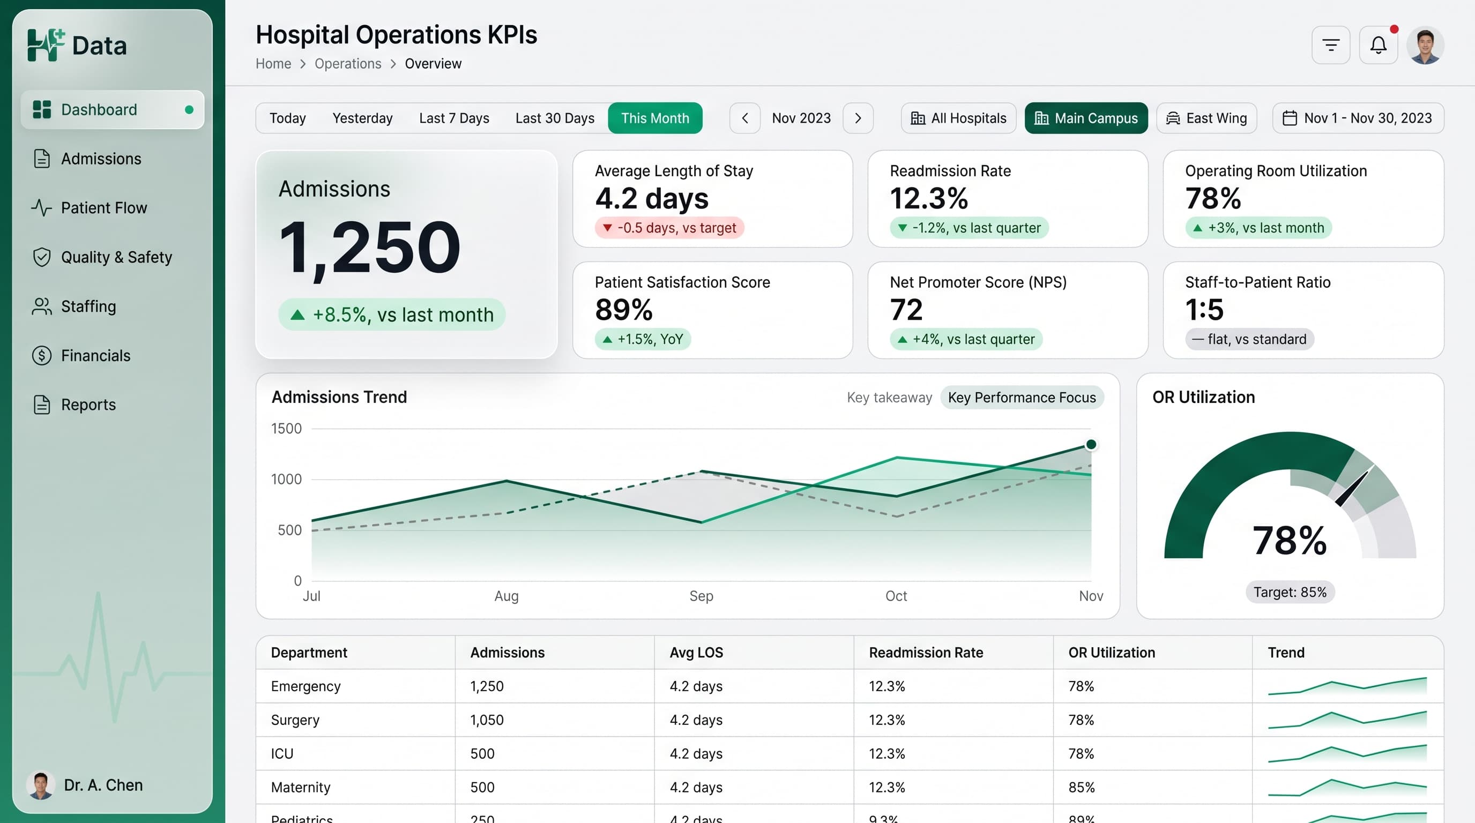Open the Nov 2023 month selector
The width and height of the screenshot is (1475, 823).
pos(801,118)
